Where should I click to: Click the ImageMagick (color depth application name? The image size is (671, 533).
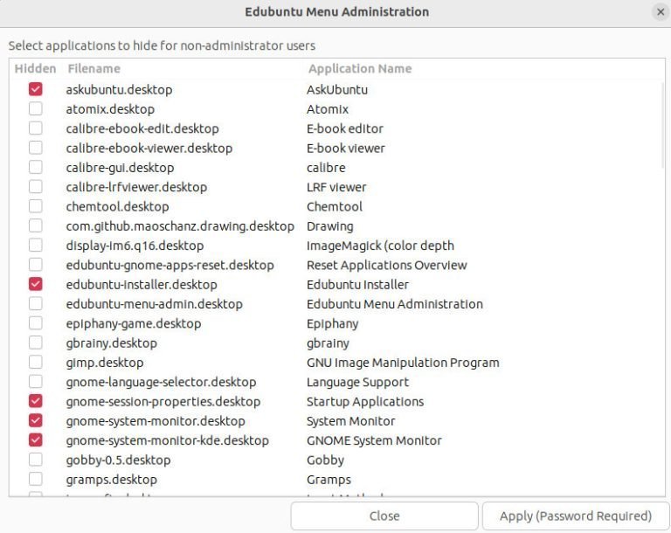click(x=380, y=246)
